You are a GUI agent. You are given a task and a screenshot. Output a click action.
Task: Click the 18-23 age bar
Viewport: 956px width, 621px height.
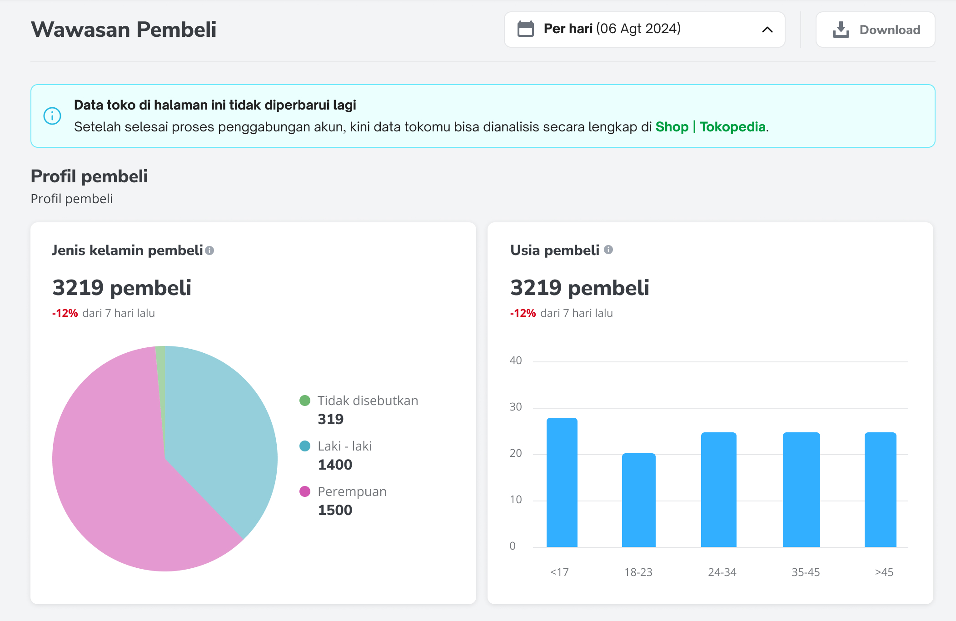point(638,500)
